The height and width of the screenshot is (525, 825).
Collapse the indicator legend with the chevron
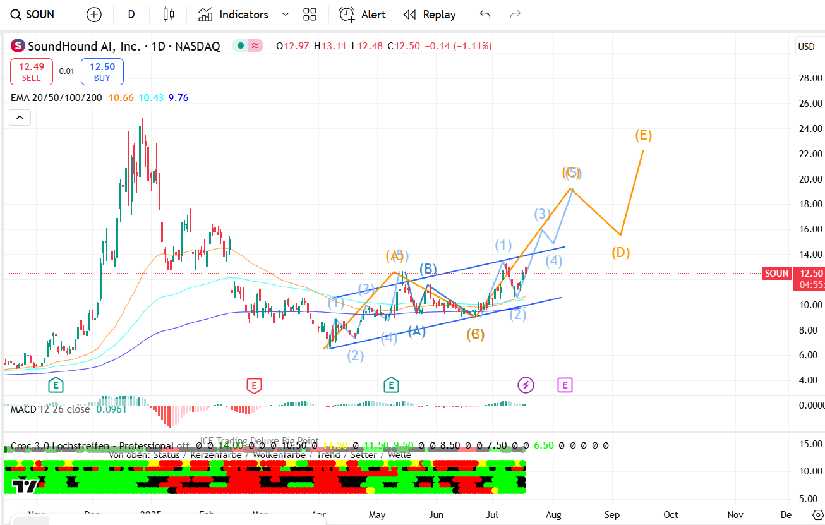point(19,118)
